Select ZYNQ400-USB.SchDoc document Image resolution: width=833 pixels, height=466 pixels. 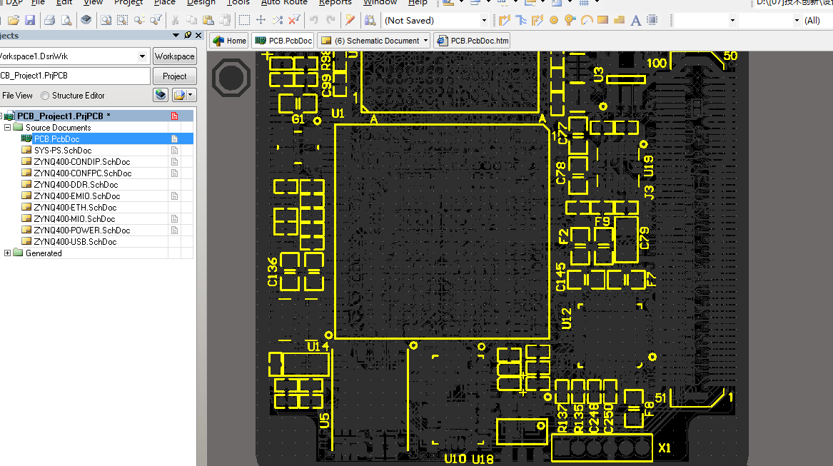click(x=75, y=241)
